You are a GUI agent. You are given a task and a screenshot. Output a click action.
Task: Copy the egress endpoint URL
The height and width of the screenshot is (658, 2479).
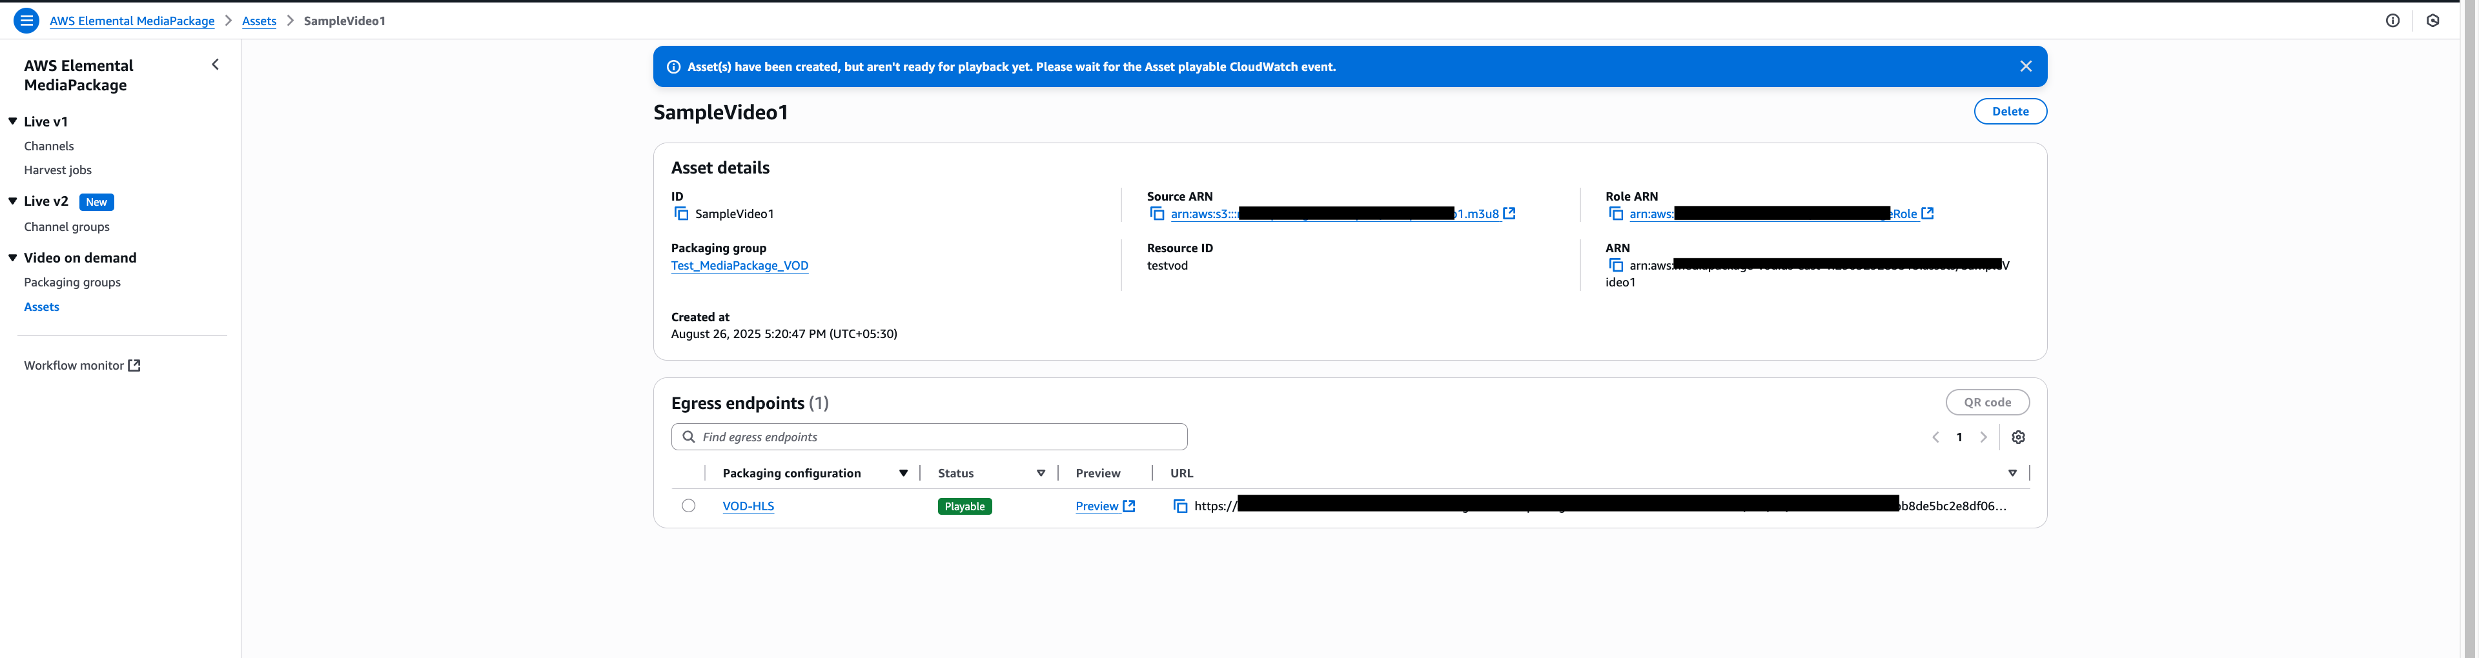point(1180,506)
